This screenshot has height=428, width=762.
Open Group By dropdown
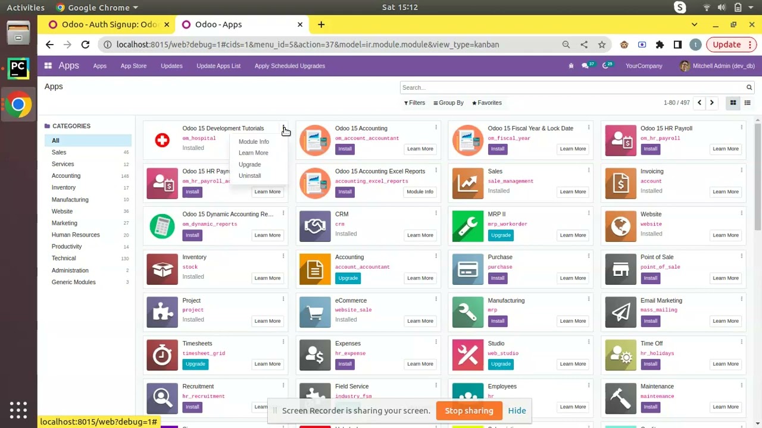point(448,103)
